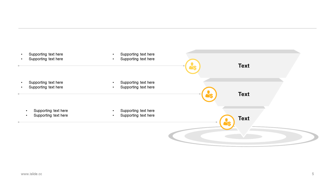Select the "Text" label in the top funnel tier
The height and width of the screenshot is (188, 335).
click(x=244, y=66)
